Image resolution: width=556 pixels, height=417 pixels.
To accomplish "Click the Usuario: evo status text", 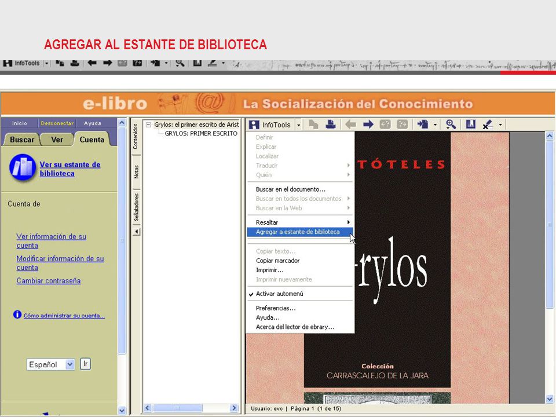I will (267, 408).
